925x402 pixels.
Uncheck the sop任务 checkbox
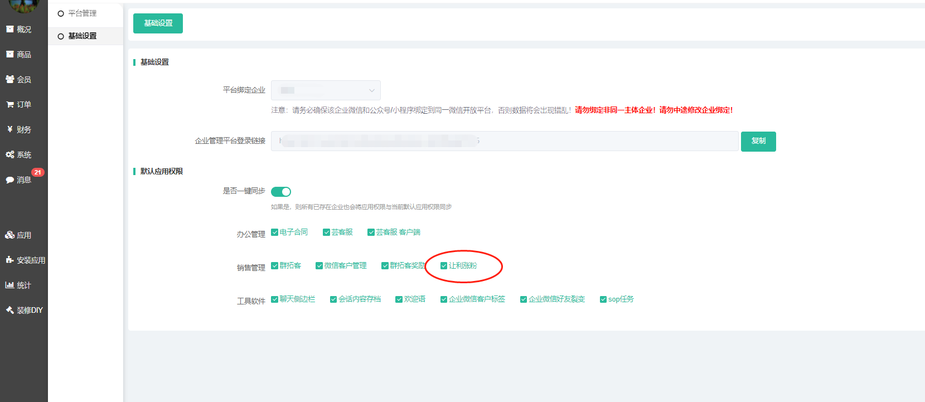(603, 299)
